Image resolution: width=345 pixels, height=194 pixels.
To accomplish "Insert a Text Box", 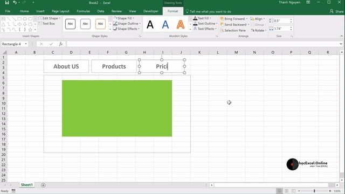I will 47,24.
